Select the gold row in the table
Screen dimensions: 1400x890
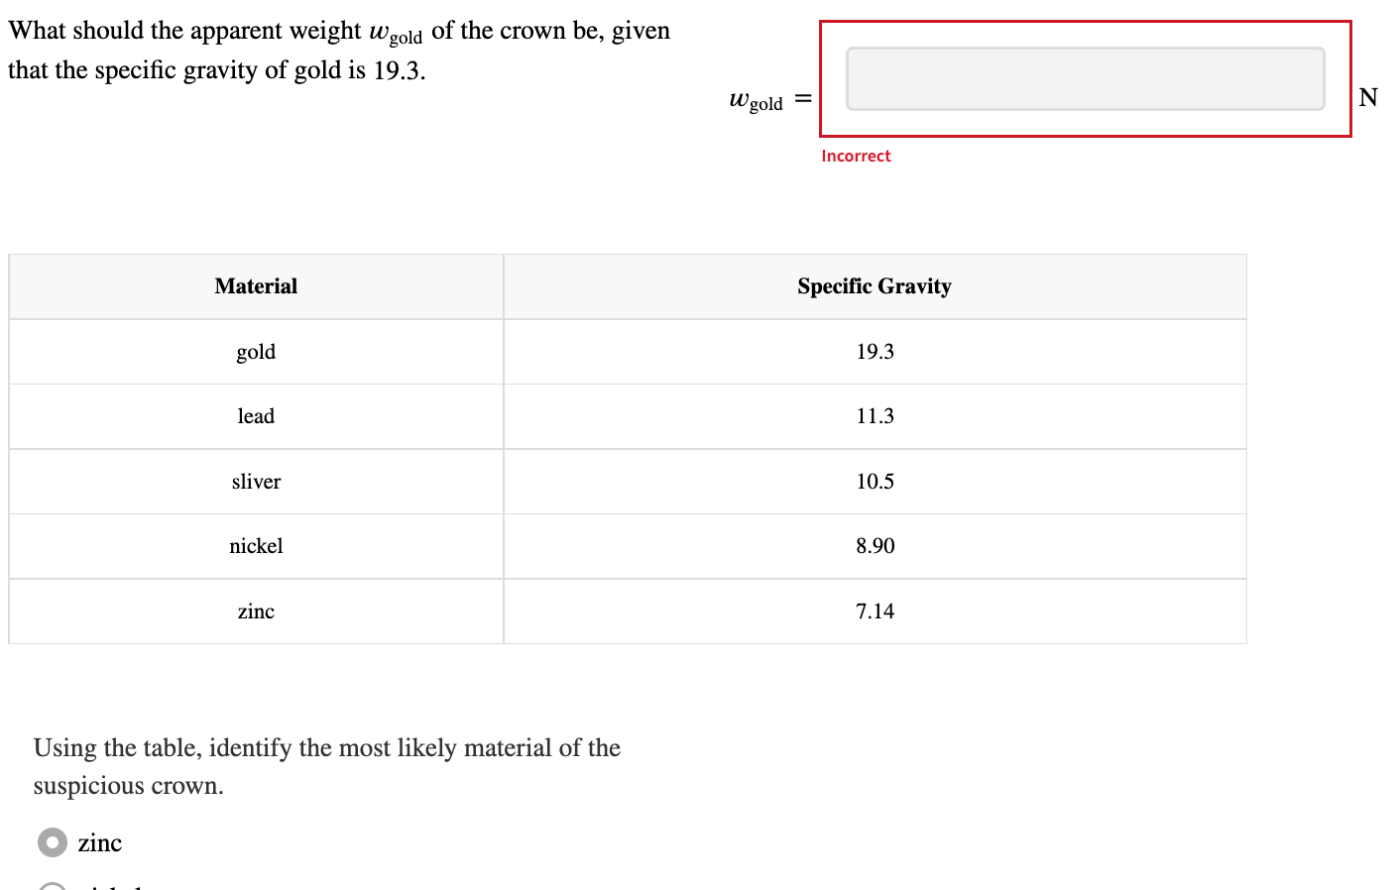[x=256, y=351]
